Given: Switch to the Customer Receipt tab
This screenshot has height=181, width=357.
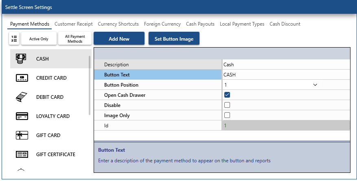Looking at the screenshot, I should (x=74, y=24).
